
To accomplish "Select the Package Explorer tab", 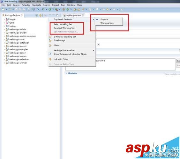I will (x=13, y=15).
